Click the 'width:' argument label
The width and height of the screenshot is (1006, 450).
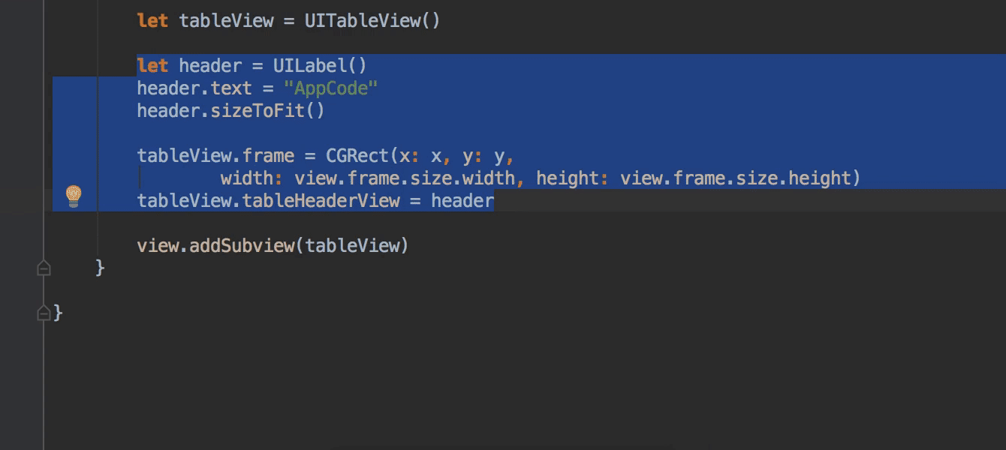click(x=252, y=178)
